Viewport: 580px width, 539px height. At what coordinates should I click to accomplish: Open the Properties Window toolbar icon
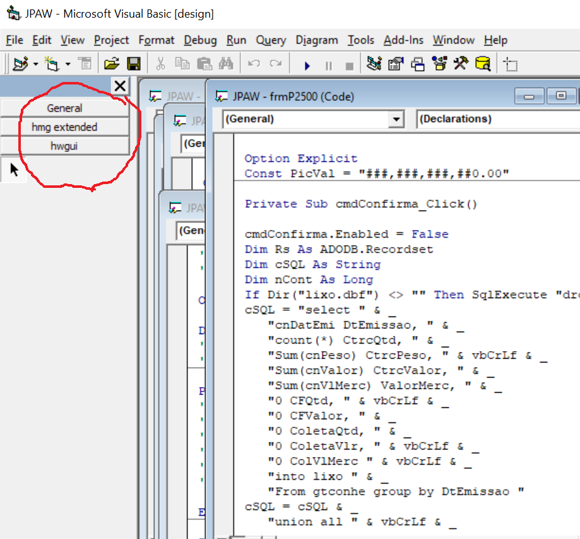(396, 64)
